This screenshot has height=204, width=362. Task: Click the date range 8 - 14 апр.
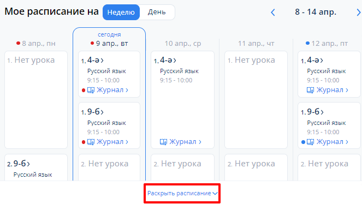316,12
